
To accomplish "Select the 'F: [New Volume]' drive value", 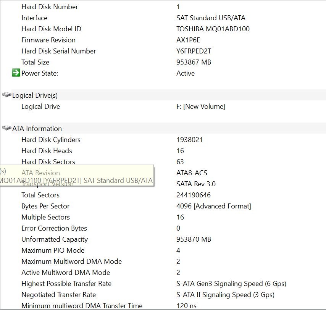I will (x=201, y=107).
